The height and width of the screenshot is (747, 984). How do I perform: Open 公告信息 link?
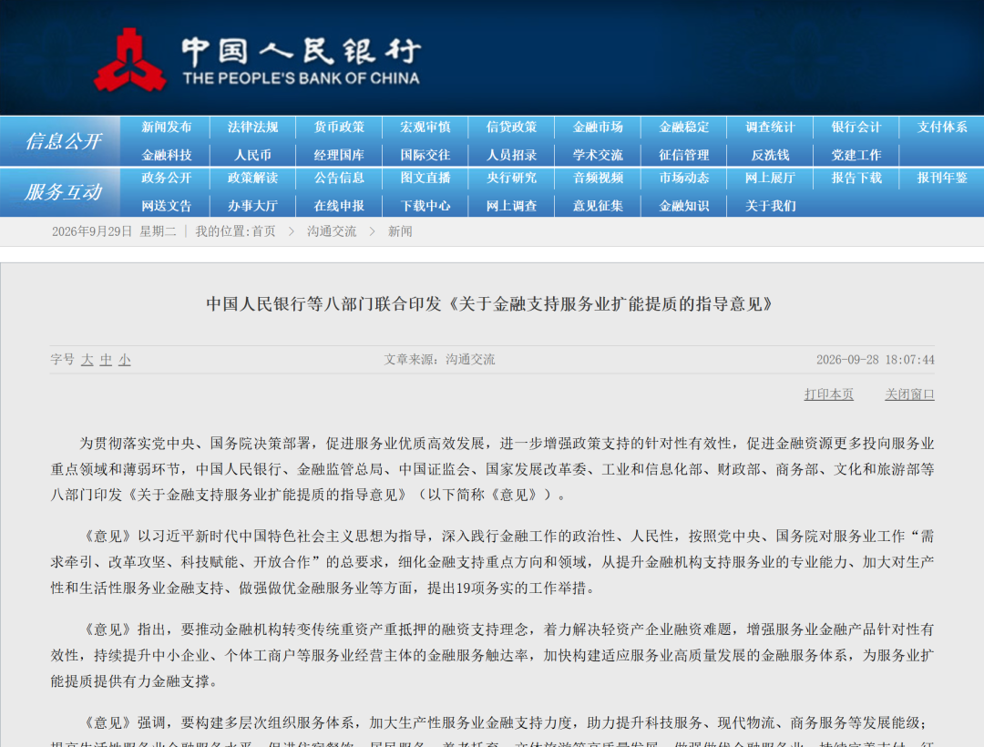coord(339,179)
